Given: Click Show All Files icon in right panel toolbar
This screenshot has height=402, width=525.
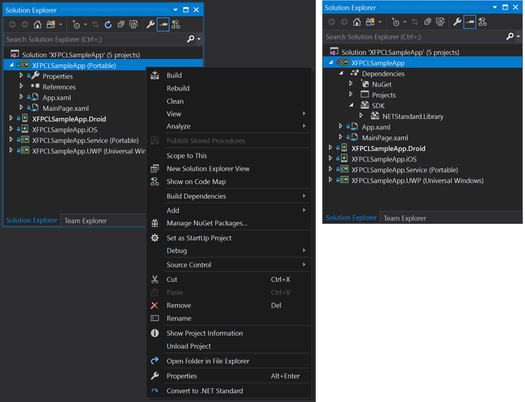Looking at the screenshot, I should 441,22.
